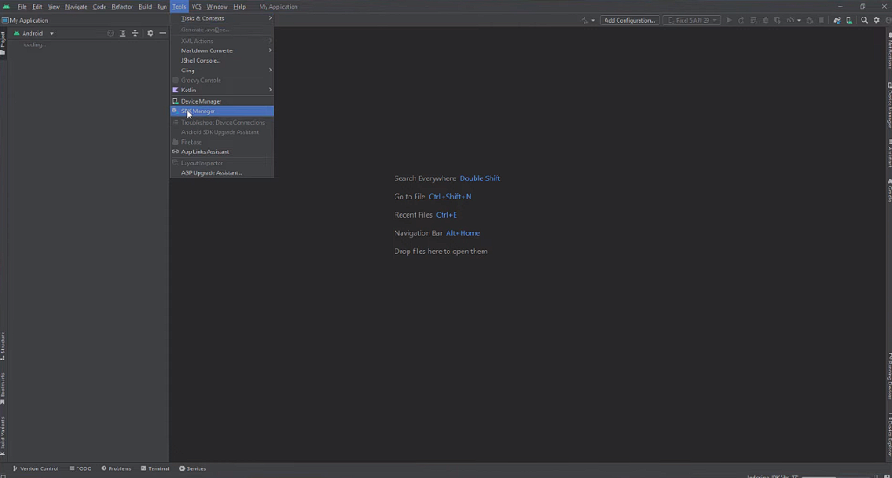
Task: Click the Search Everywhere magnifier icon
Action: coord(864,20)
